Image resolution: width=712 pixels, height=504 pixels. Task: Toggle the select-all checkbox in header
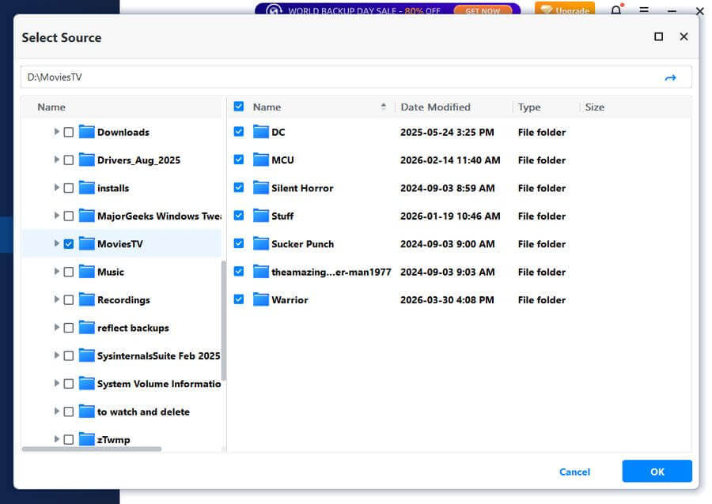point(239,107)
